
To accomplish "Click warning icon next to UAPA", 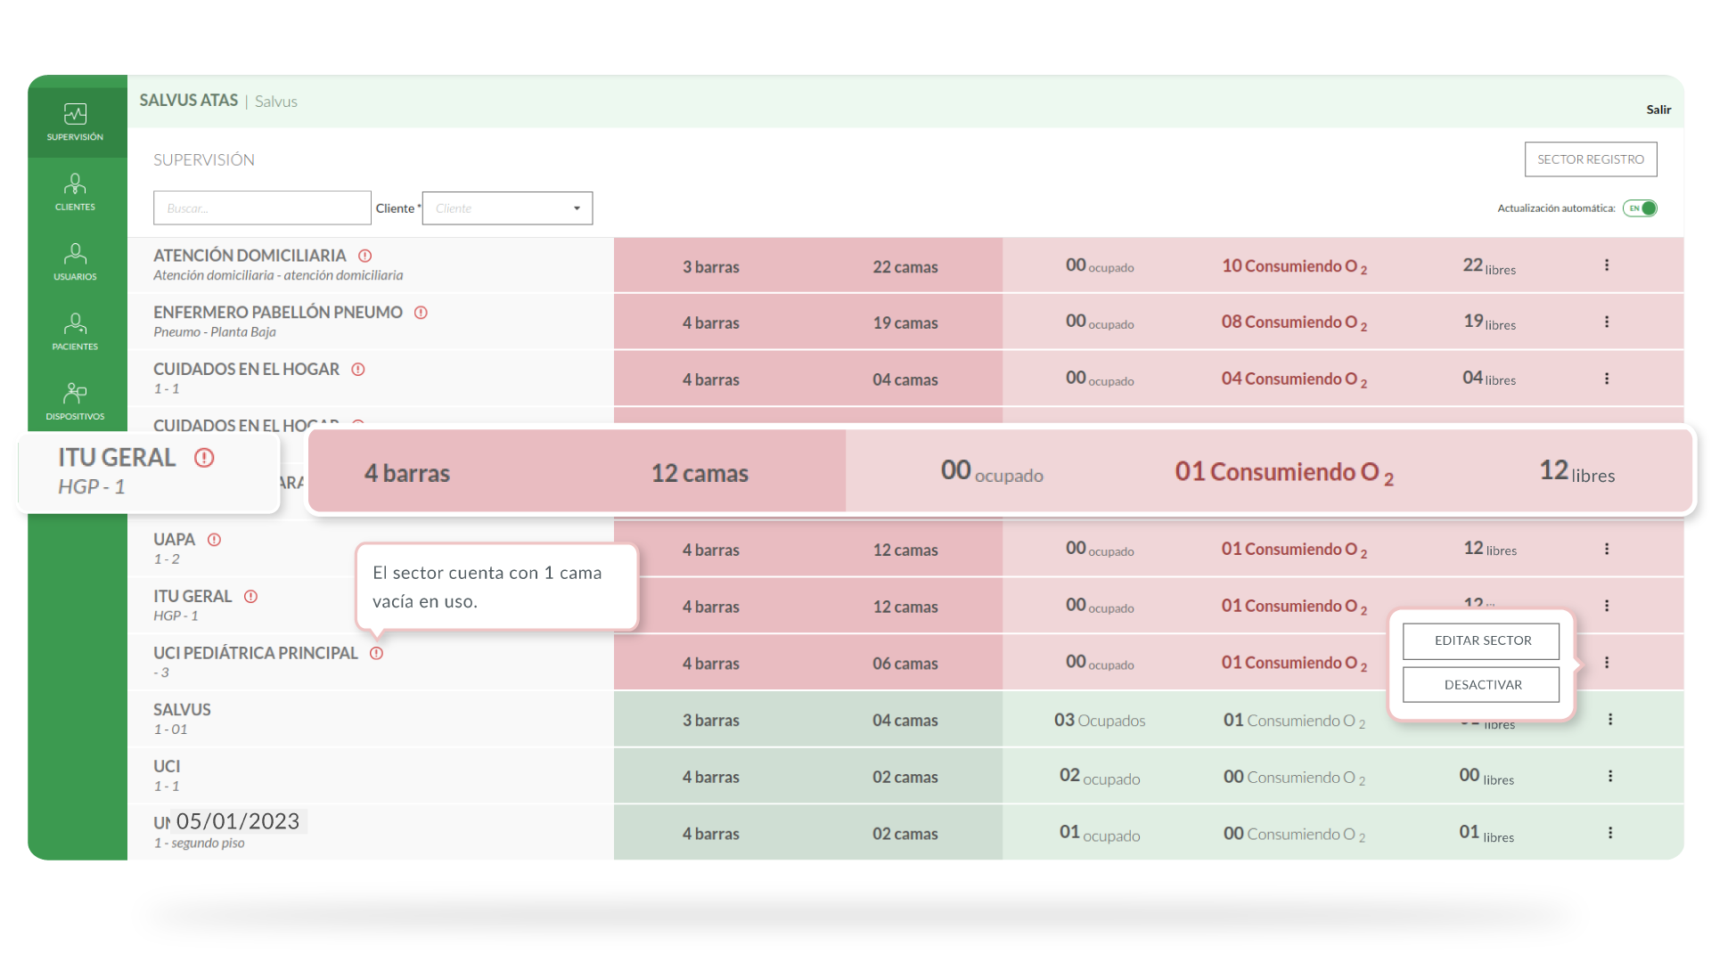I will (214, 540).
